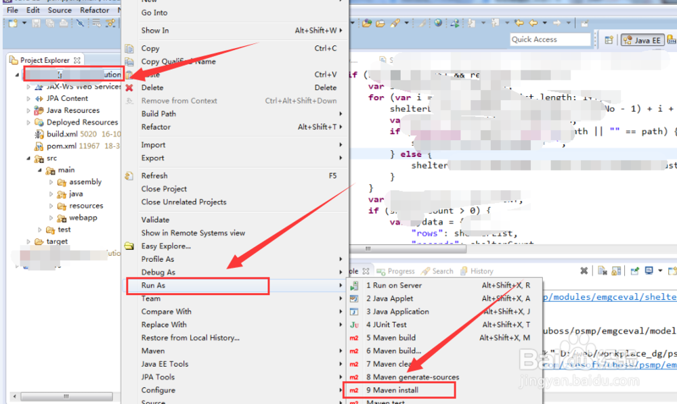
Task: Expand the JPA Content node
Action: pyautogui.click(x=28, y=98)
